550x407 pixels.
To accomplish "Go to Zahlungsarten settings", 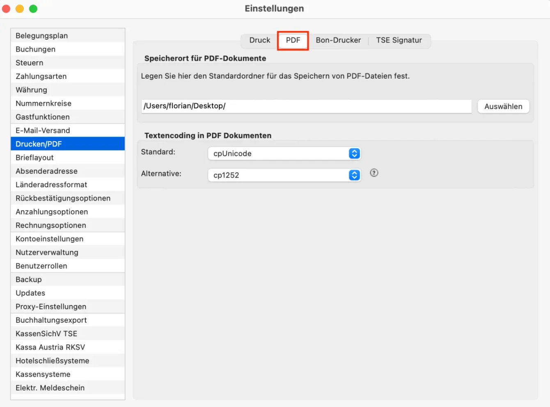I will pos(68,76).
